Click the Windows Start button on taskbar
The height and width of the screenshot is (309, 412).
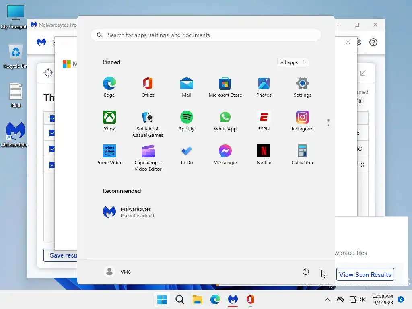pos(162,299)
